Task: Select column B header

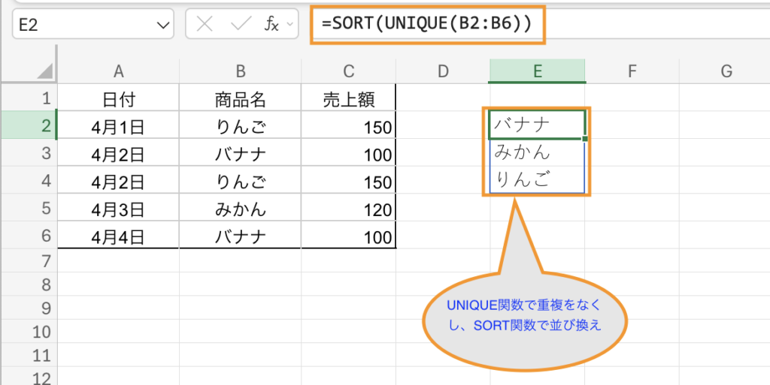Action: coord(240,71)
